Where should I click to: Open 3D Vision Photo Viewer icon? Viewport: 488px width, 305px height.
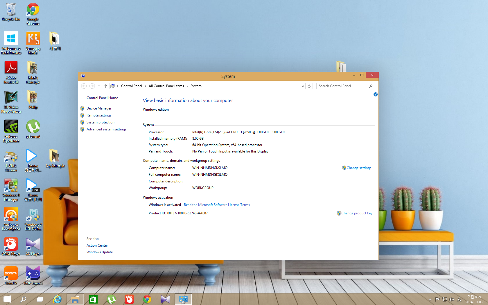coord(11,102)
